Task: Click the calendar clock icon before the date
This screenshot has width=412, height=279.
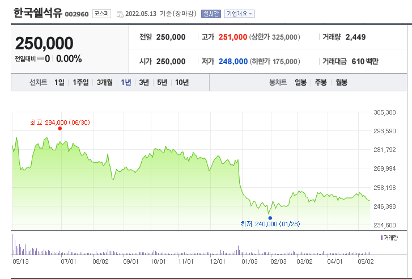Action: click(120, 15)
